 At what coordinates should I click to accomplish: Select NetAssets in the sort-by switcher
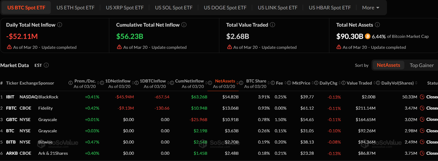[388, 65]
